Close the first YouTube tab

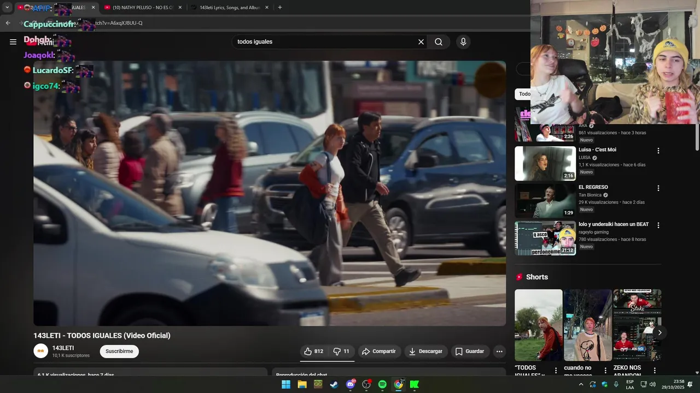click(x=93, y=8)
